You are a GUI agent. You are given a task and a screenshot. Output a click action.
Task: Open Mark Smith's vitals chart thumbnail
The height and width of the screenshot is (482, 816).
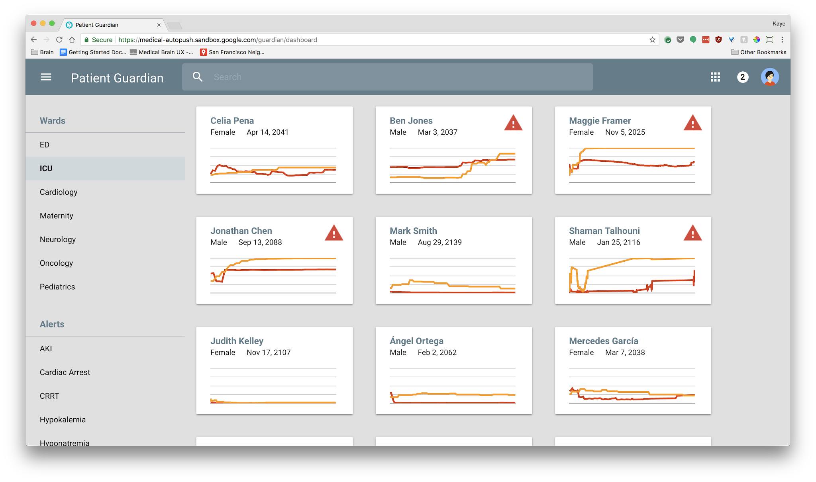pos(453,276)
